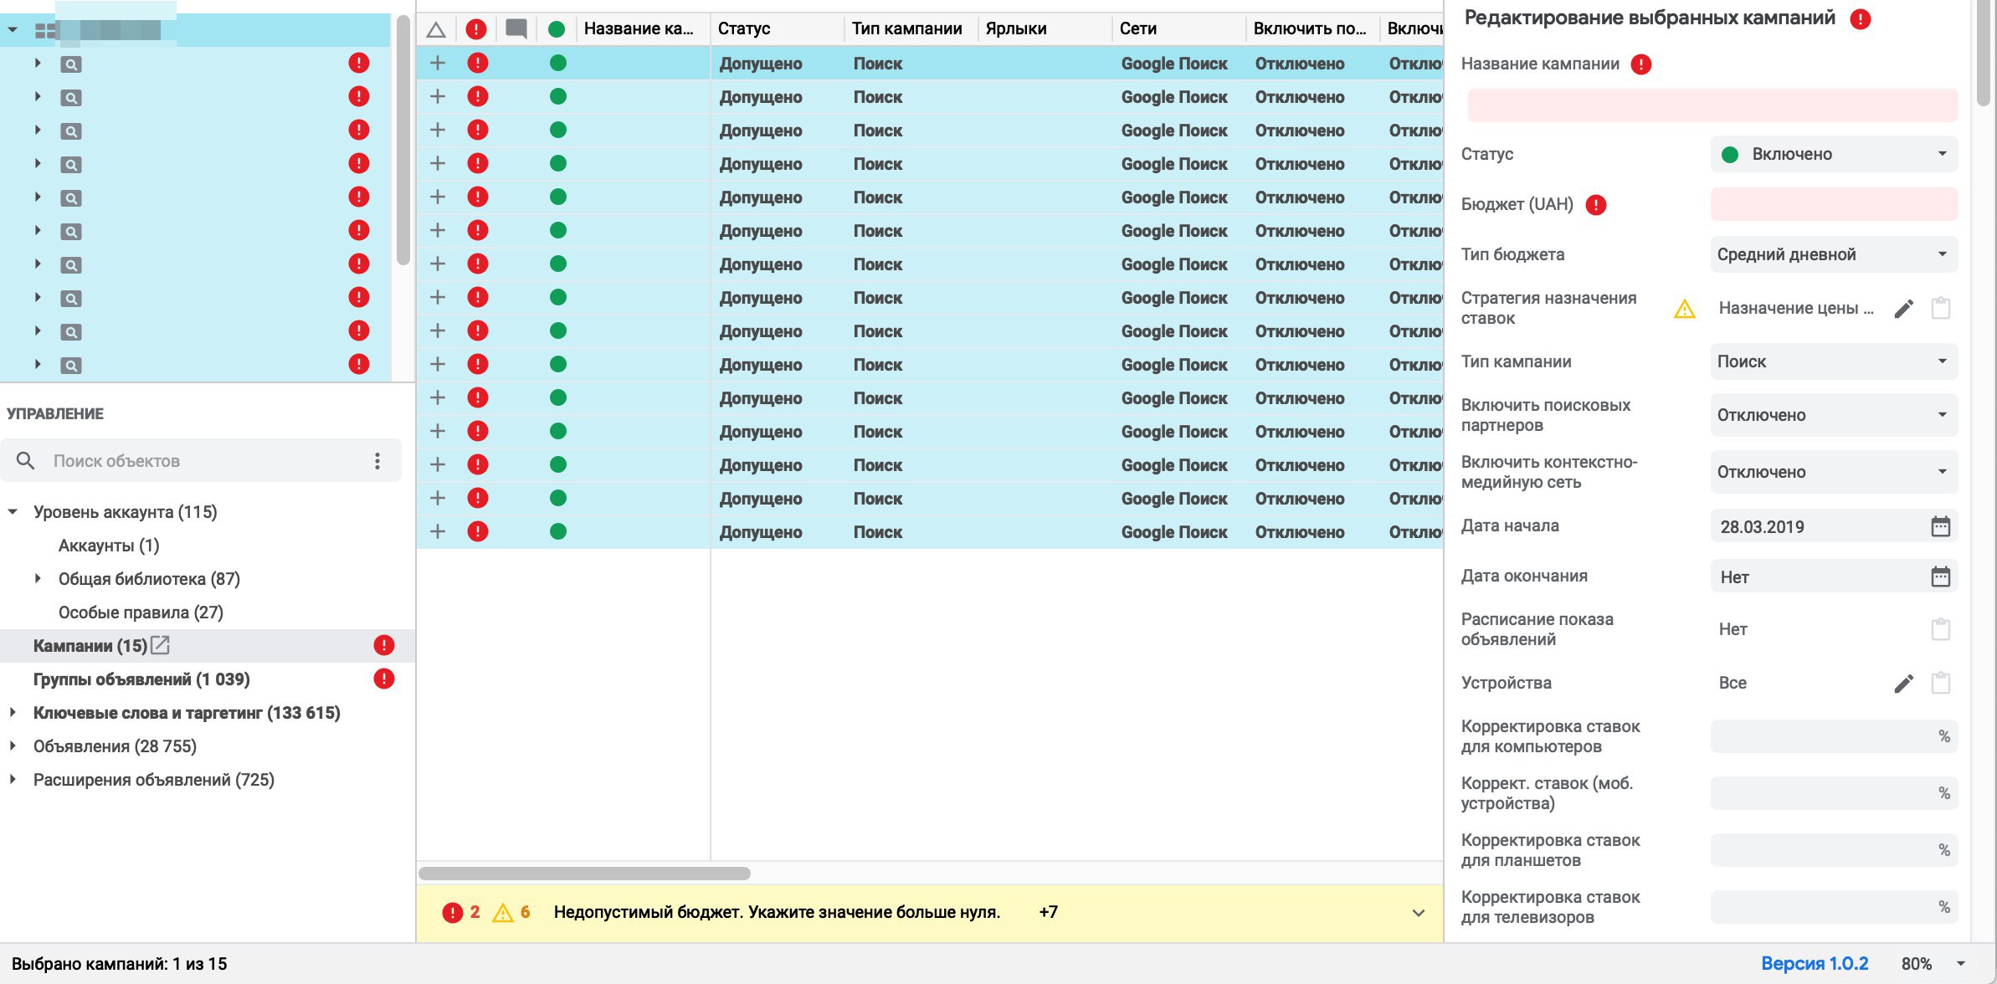
Task: Click the three-dot menu in object search
Action: (377, 461)
